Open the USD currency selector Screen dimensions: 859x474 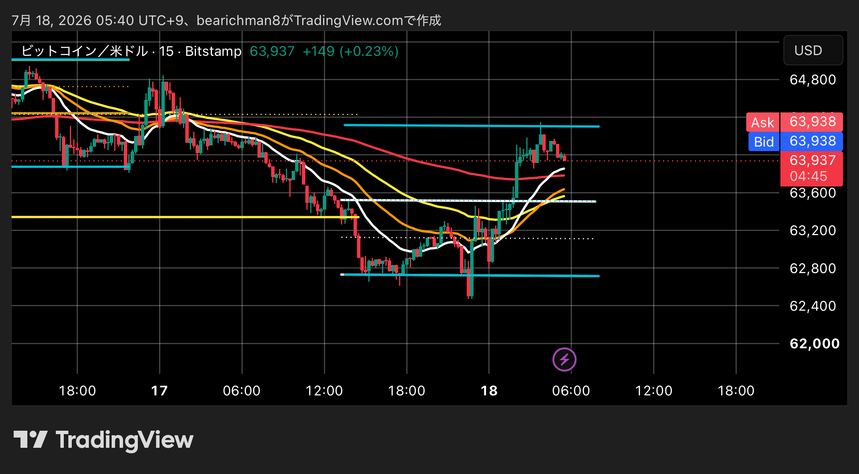coord(813,50)
